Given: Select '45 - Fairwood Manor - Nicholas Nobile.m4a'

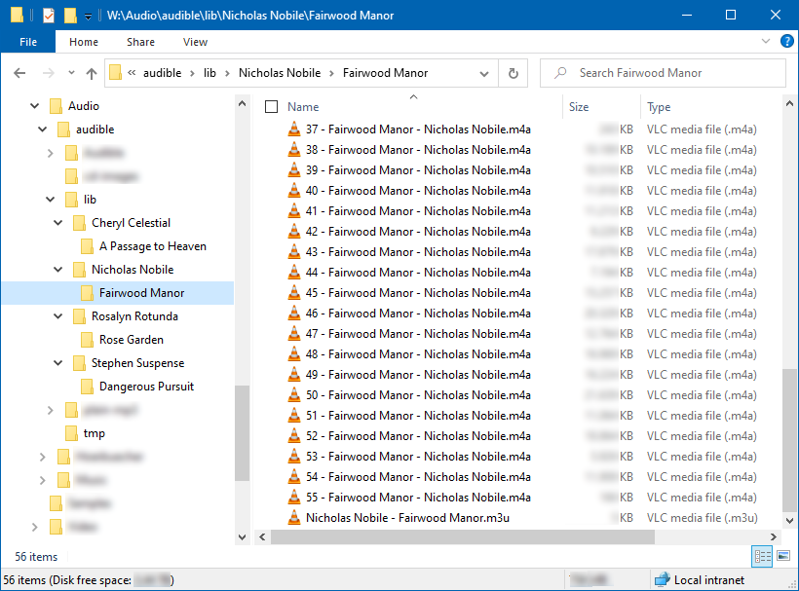Looking at the screenshot, I should click(x=418, y=293).
